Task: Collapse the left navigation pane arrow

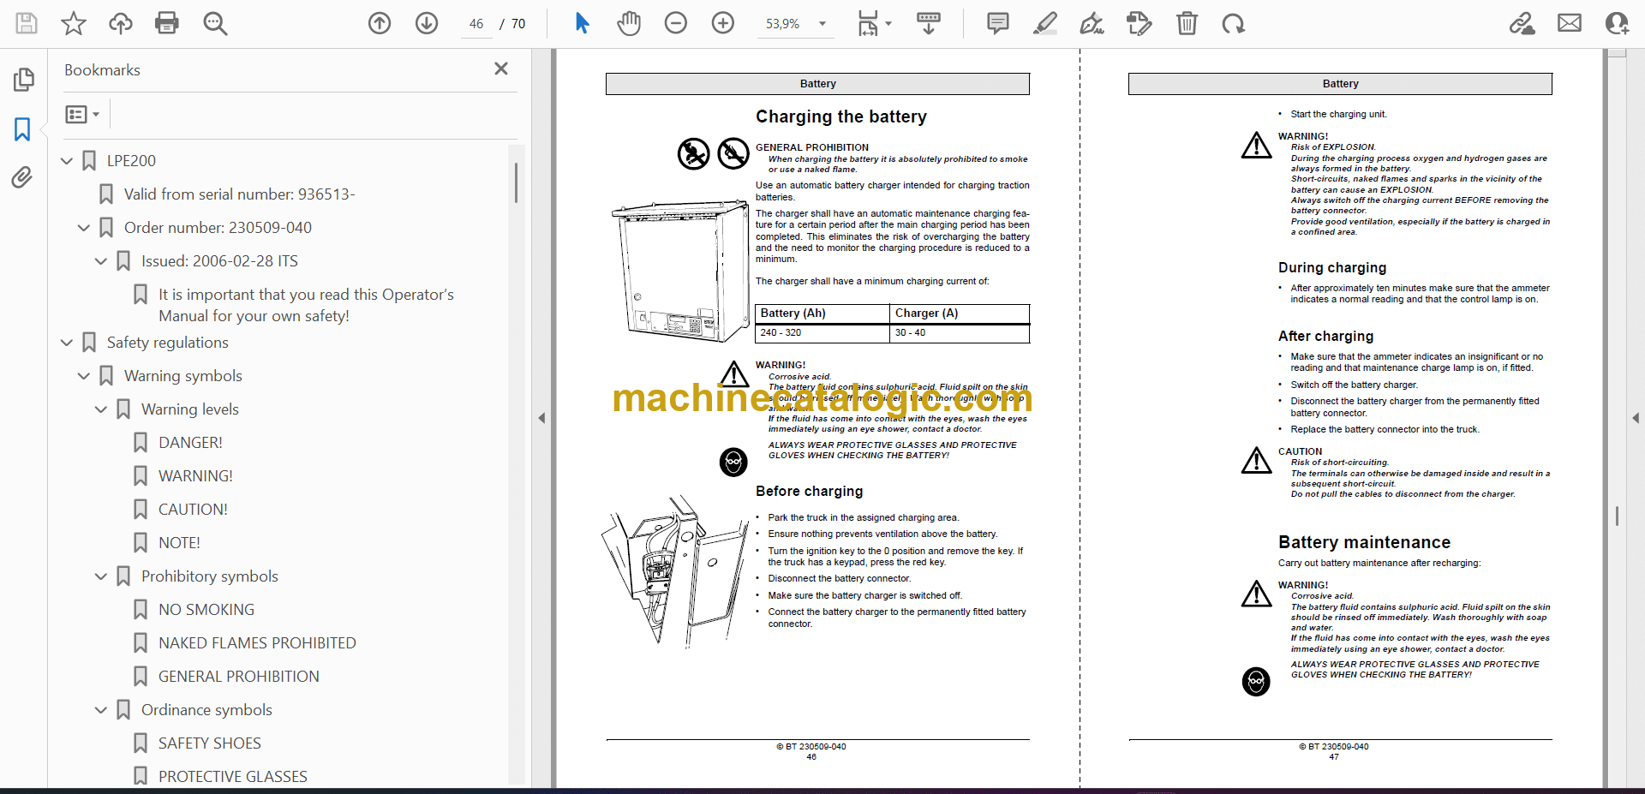Action: pos(541,418)
